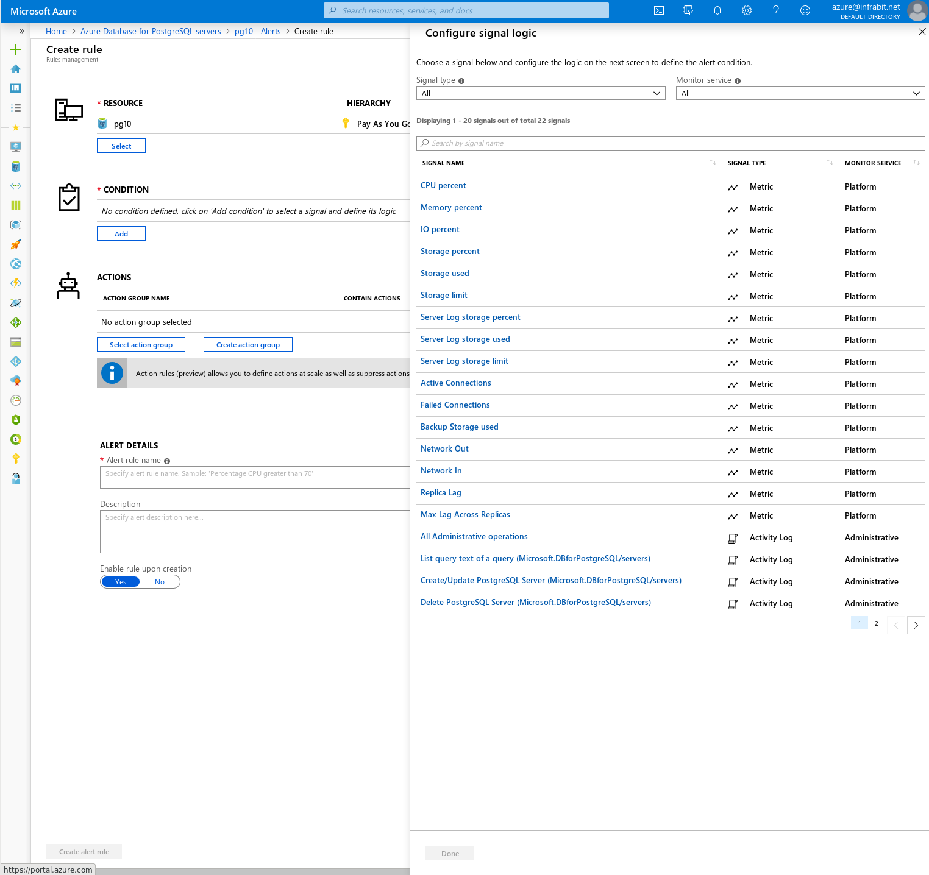Click Home breadcrumb
This screenshot has width=929, height=875.
point(56,31)
